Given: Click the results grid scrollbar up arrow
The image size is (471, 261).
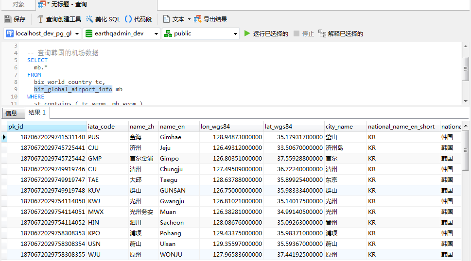Looking at the screenshot, I should point(465,126).
